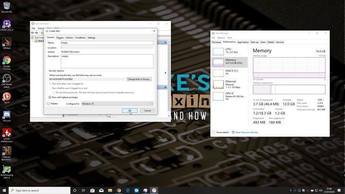Image resolution: width=345 pixels, height=194 pixels.
Task: Open the Heaven Benchmark desktop shortcut
Action: pos(6,154)
